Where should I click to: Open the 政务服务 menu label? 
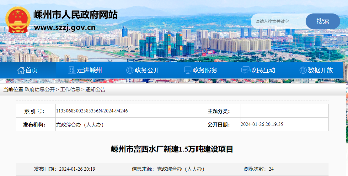coord(205,70)
